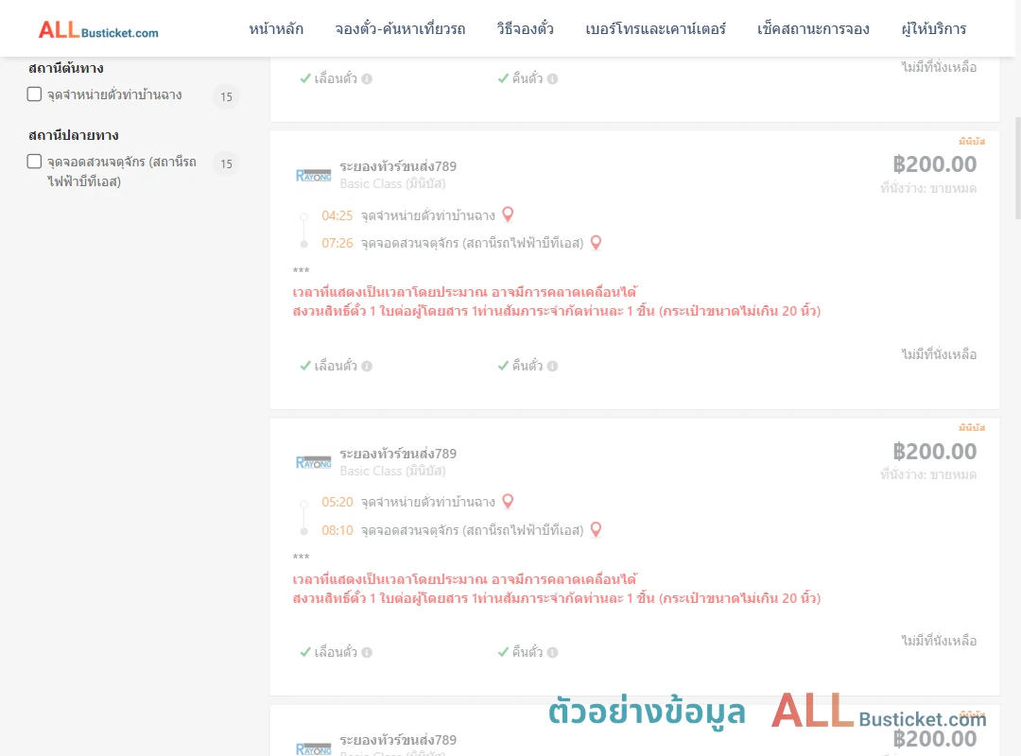1021x756 pixels.
Task: Click Rayong operator logo on 05:20 trip
Action: tap(313, 462)
